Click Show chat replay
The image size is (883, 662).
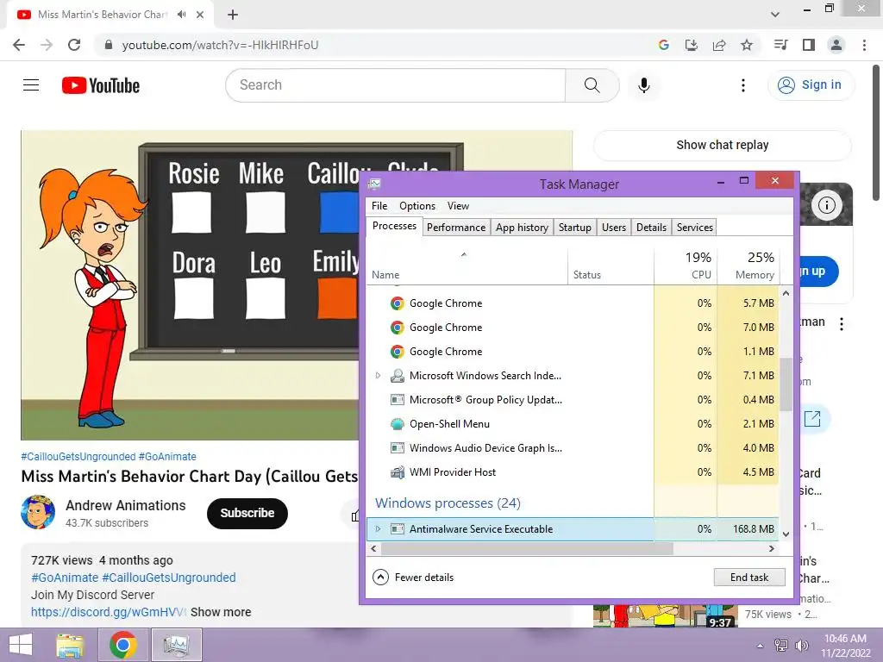pyautogui.click(x=723, y=145)
